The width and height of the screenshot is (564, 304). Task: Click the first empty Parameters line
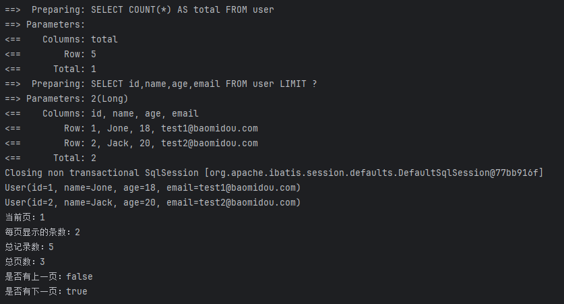(x=45, y=24)
